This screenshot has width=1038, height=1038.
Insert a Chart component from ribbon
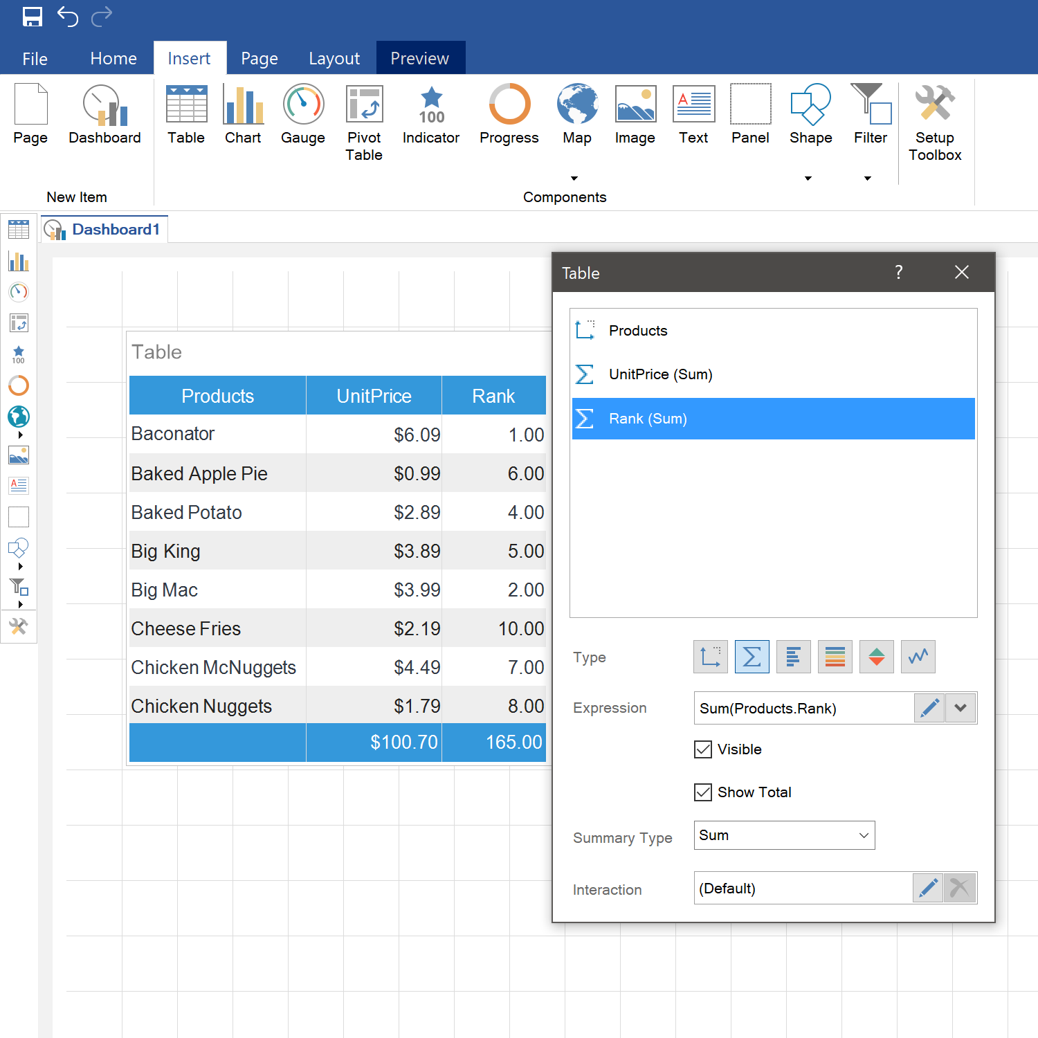[x=243, y=114]
